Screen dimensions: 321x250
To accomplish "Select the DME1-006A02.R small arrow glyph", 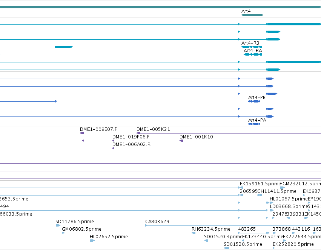I will pos(114,148).
